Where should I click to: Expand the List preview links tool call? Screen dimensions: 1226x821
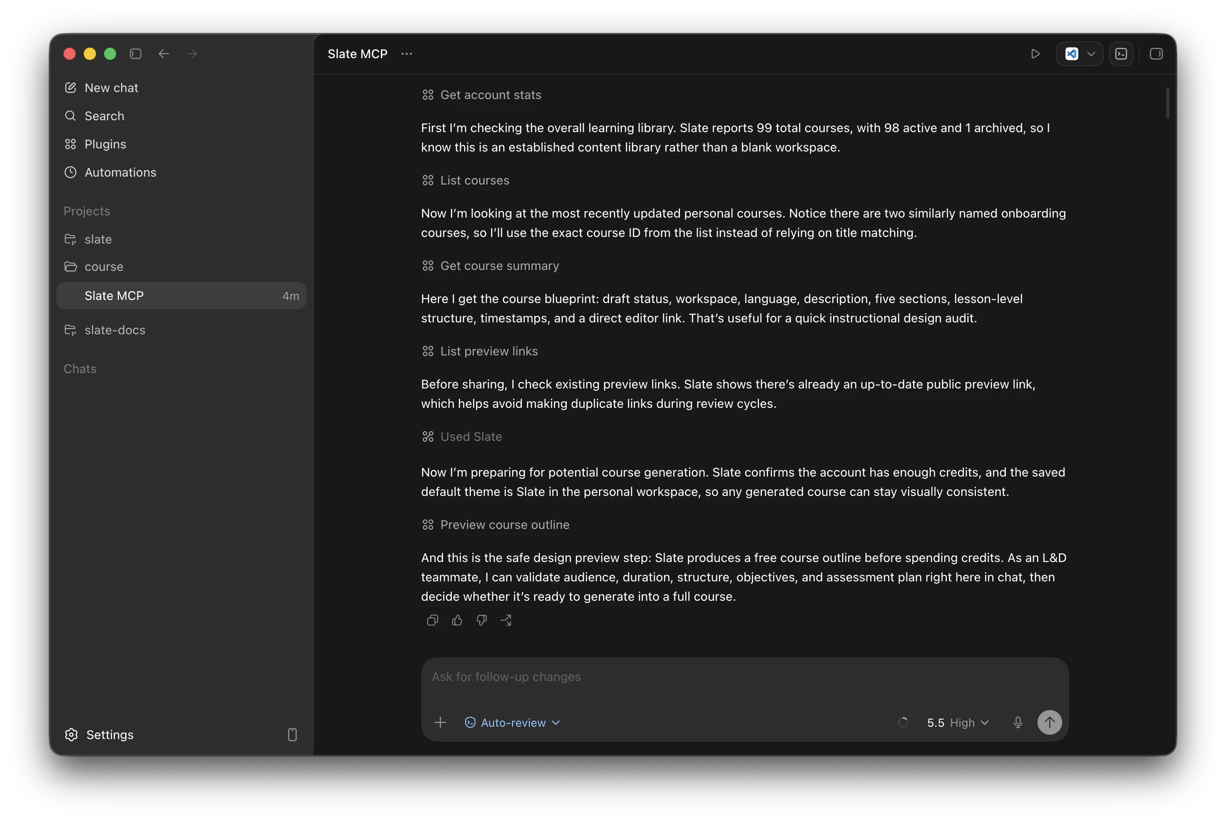click(480, 351)
